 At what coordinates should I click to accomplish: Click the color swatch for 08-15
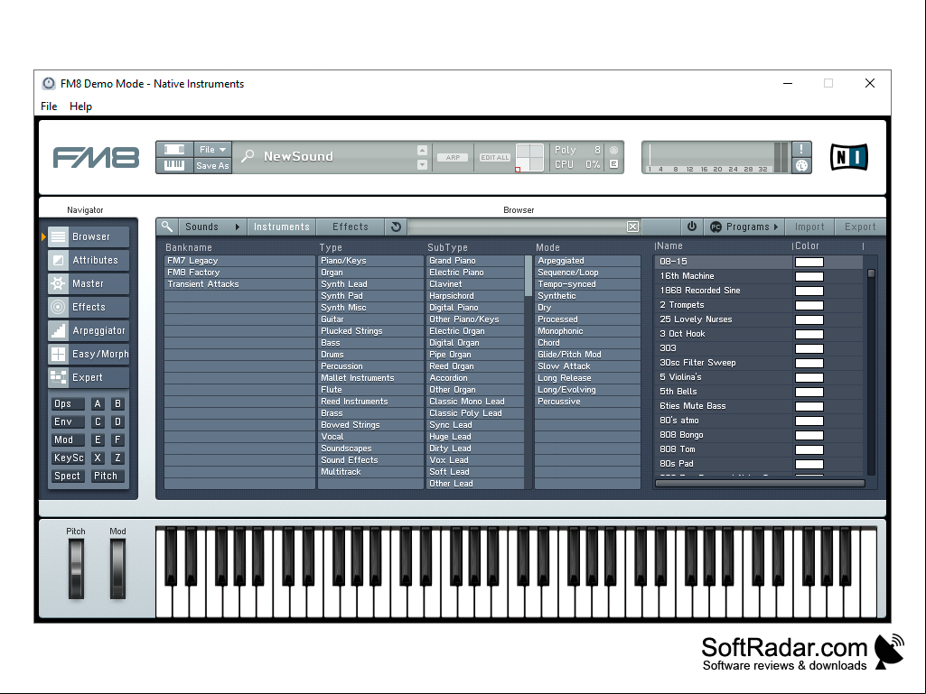tap(809, 262)
